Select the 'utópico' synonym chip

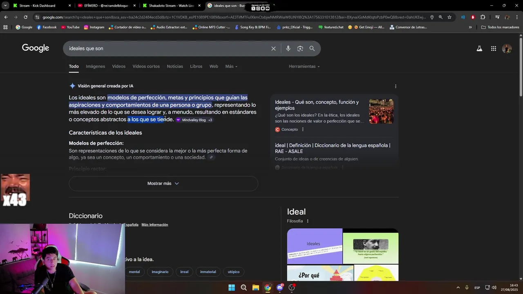(x=234, y=272)
